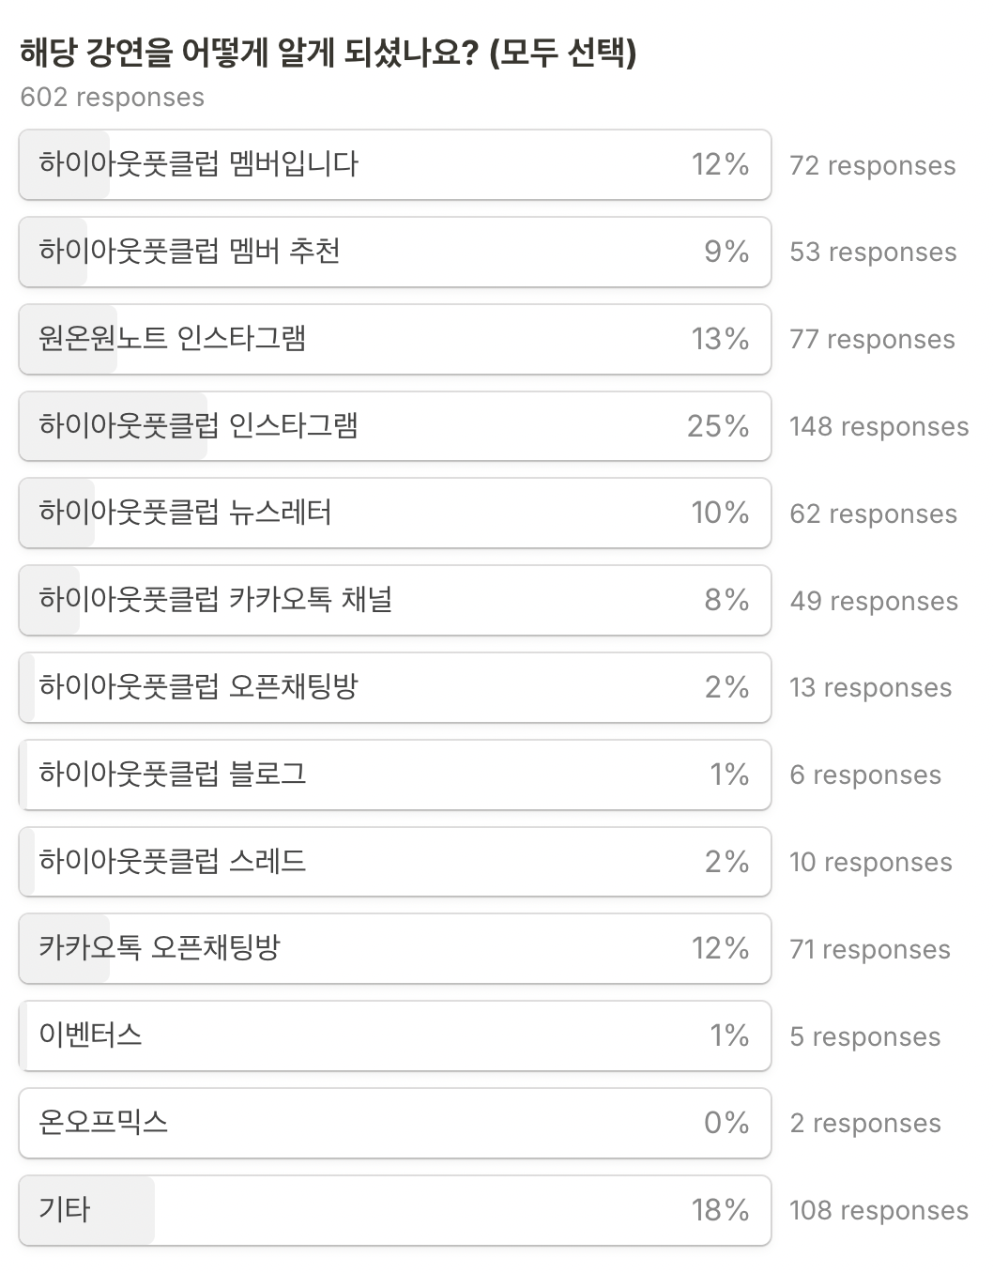Select the 하이아웃풋클럽 카카오톡 채널 bar
Viewport: 993px width, 1273px height.
point(394,600)
